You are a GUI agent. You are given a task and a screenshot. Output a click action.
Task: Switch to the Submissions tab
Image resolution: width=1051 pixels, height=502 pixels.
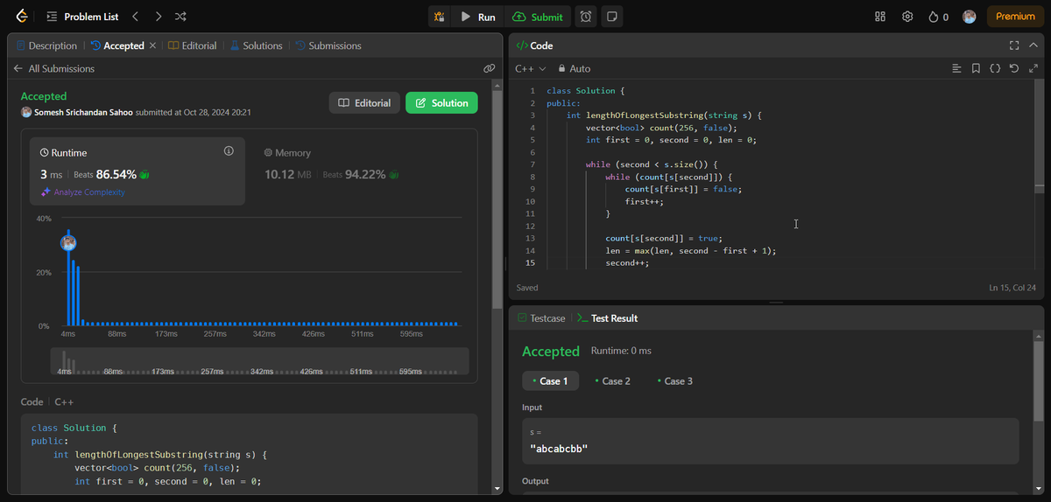pyautogui.click(x=328, y=45)
